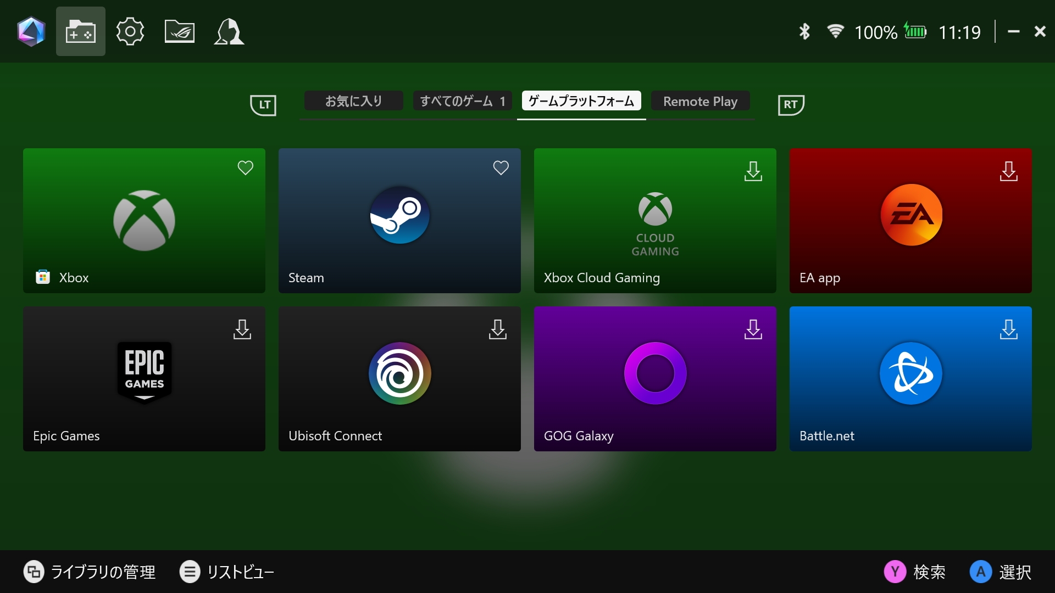Screen dimensions: 1055x593
Task: Select the すべてのゲーム tab
Action: [462, 101]
